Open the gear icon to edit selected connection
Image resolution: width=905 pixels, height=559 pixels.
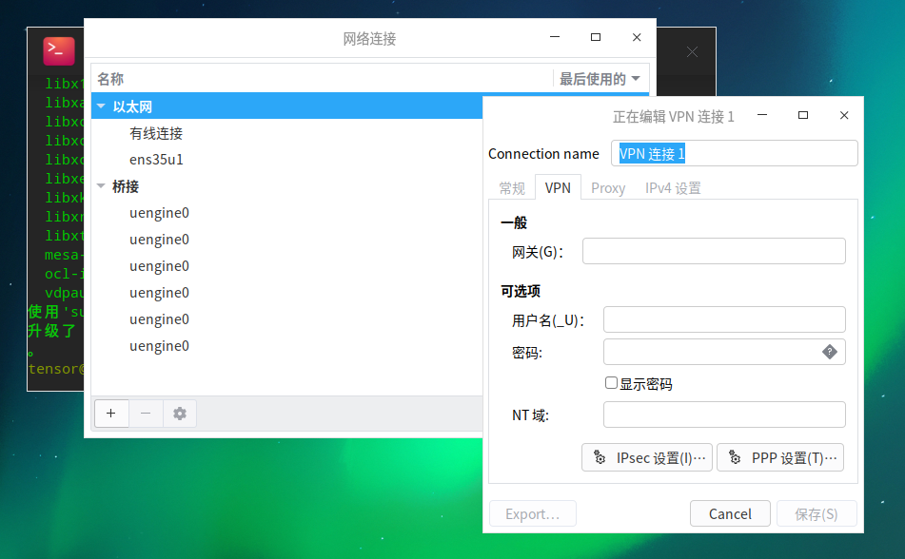click(x=179, y=414)
